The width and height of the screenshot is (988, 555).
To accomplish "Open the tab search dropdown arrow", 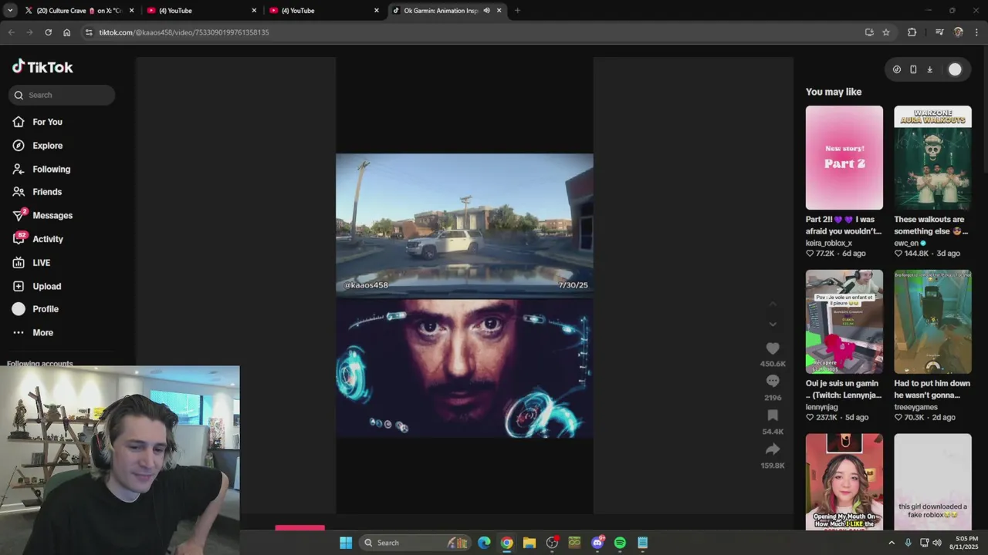I will (10, 11).
